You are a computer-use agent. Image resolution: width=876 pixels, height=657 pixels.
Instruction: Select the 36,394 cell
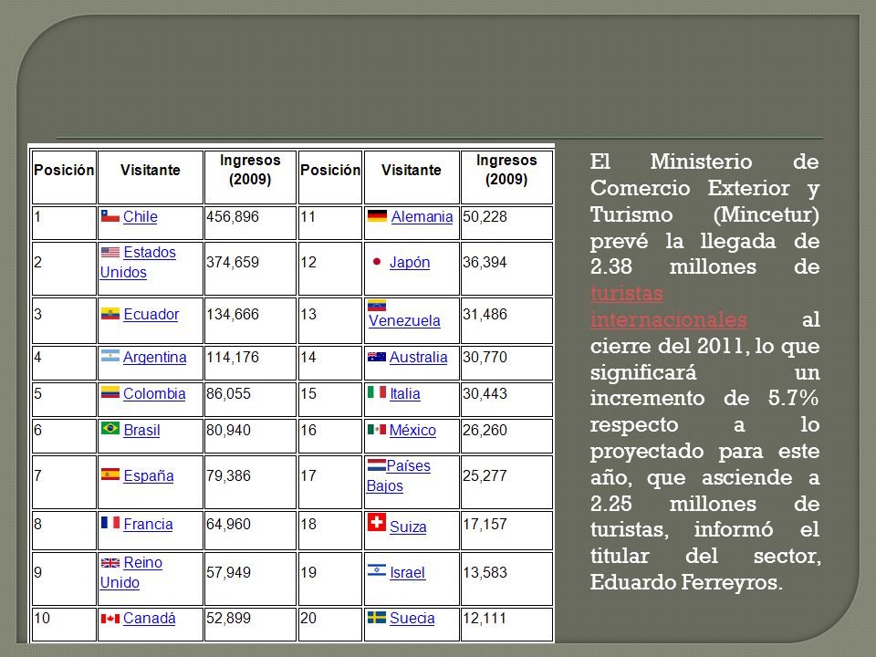click(506, 268)
